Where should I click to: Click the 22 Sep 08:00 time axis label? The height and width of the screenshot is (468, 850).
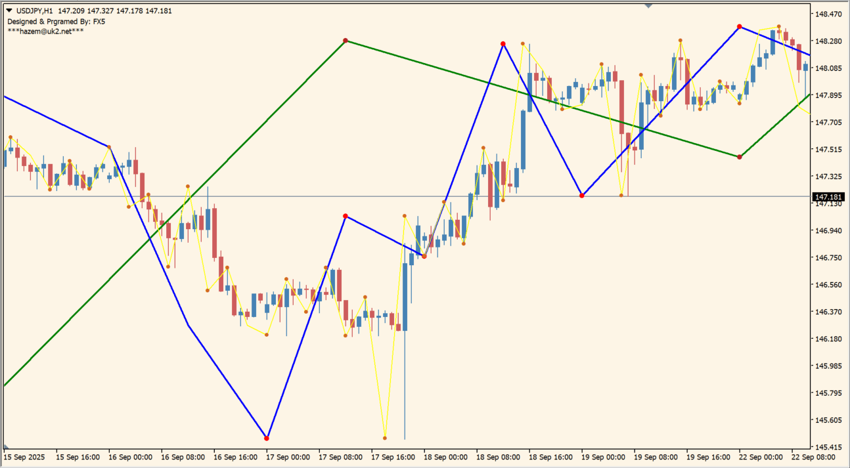click(x=813, y=456)
